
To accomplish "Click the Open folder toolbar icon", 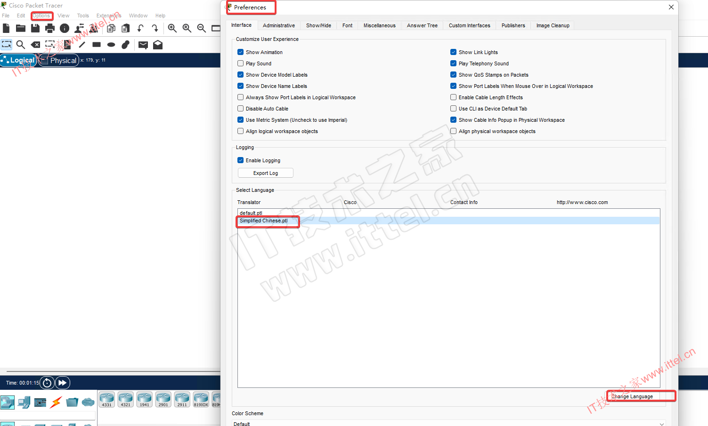I will coord(21,28).
